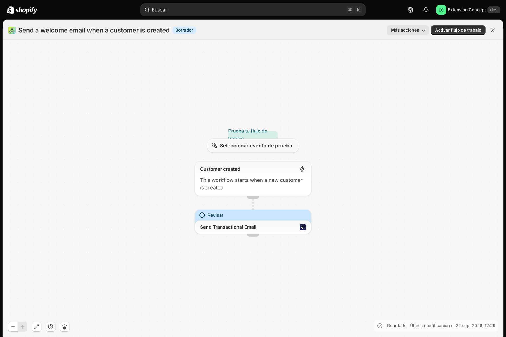The height and width of the screenshot is (337, 506).
Task: Open the help question mark icon
Action: pyautogui.click(x=51, y=327)
